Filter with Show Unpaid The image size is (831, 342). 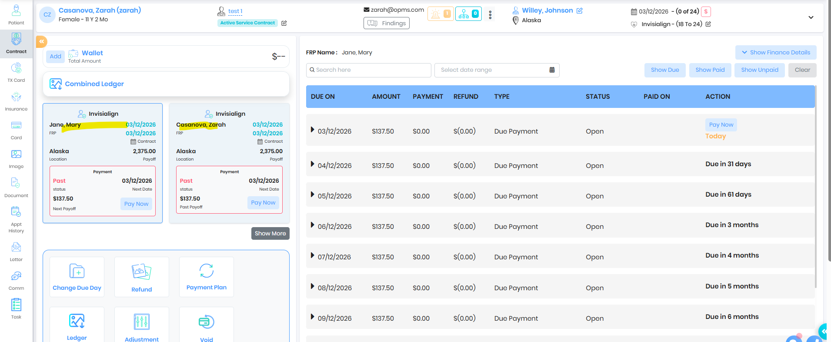[760, 70]
